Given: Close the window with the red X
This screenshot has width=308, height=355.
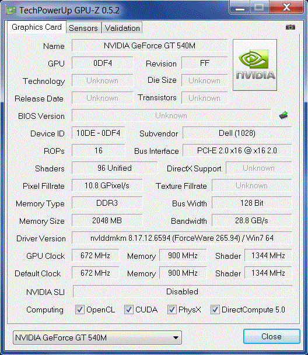Looking at the screenshot, I should pos(286,7).
